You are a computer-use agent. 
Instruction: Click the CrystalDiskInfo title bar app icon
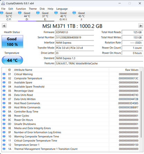click(x=3, y=3)
